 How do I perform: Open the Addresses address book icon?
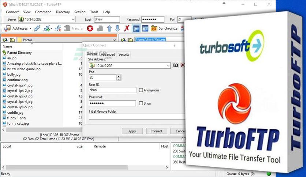(x=7, y=28)
